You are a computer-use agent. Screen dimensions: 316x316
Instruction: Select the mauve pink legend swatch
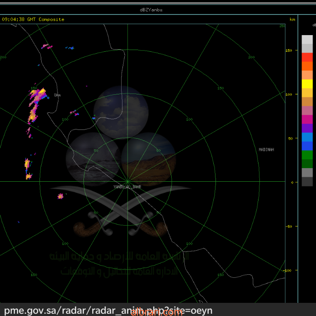click(x=307, y=111)
